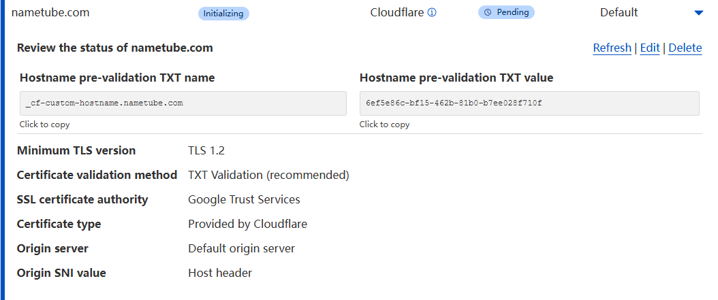Click the TXT Validation (recommended) text
Screen dimensions: 718x300
[x=268, y=175]
